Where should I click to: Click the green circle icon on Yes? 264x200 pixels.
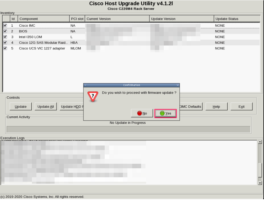click(x=162, y=113)
